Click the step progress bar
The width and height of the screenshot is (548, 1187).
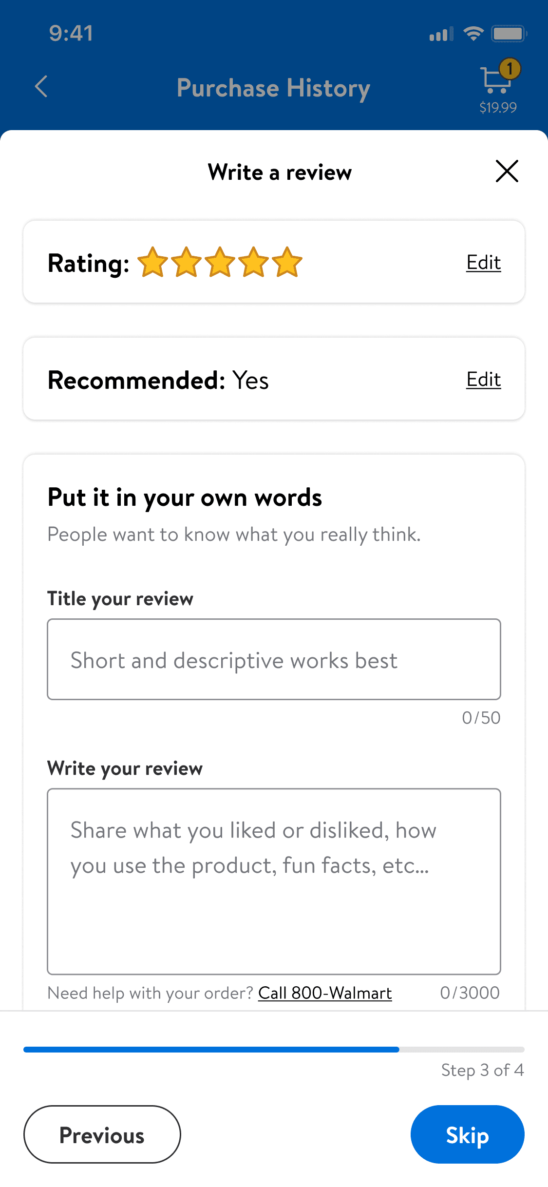274,1049
